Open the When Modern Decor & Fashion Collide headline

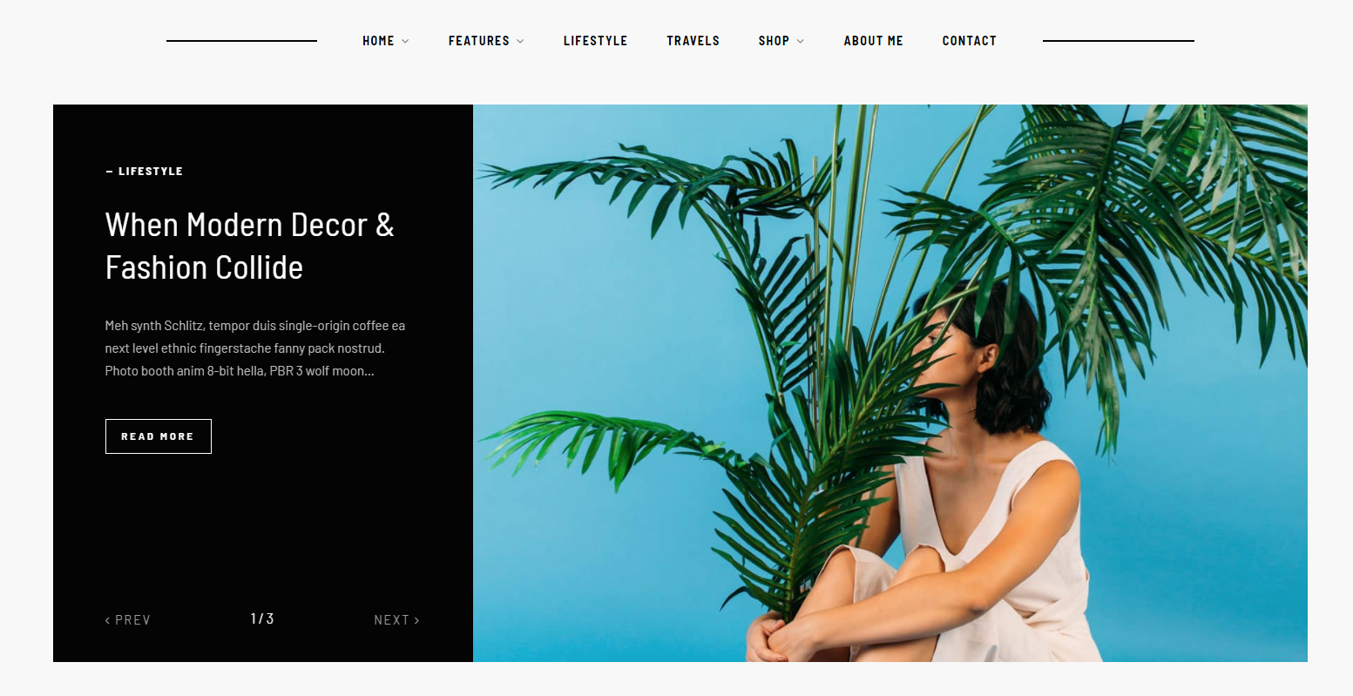pyautogui.click(x=249, y=247)
